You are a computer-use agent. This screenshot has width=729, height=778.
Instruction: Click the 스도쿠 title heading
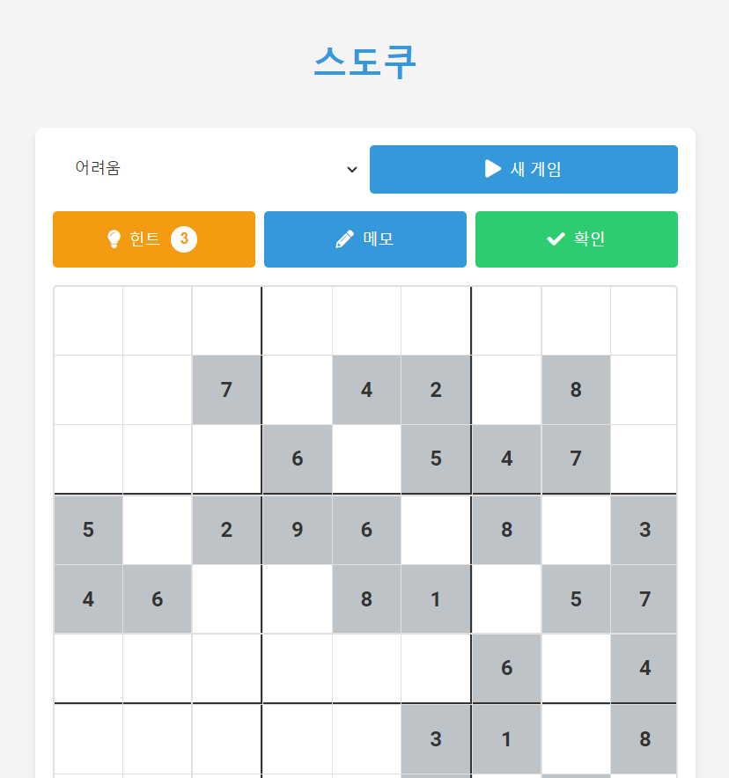click(364, 62)
